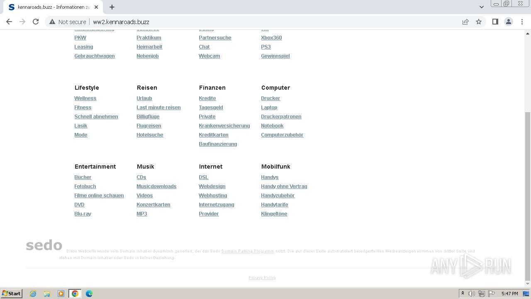Show hidden system tray icons
This screenshot has height=299, width=531.
click(463, 294)
